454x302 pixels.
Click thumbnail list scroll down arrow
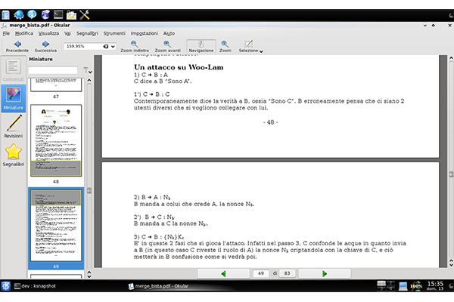point(89,276)
